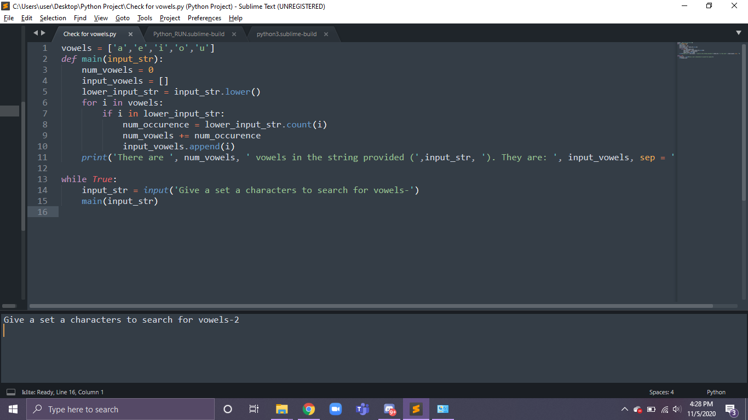Open Microsoft Teams from the taskbar
The image size is (748, 420).
(x=362, y=409)
